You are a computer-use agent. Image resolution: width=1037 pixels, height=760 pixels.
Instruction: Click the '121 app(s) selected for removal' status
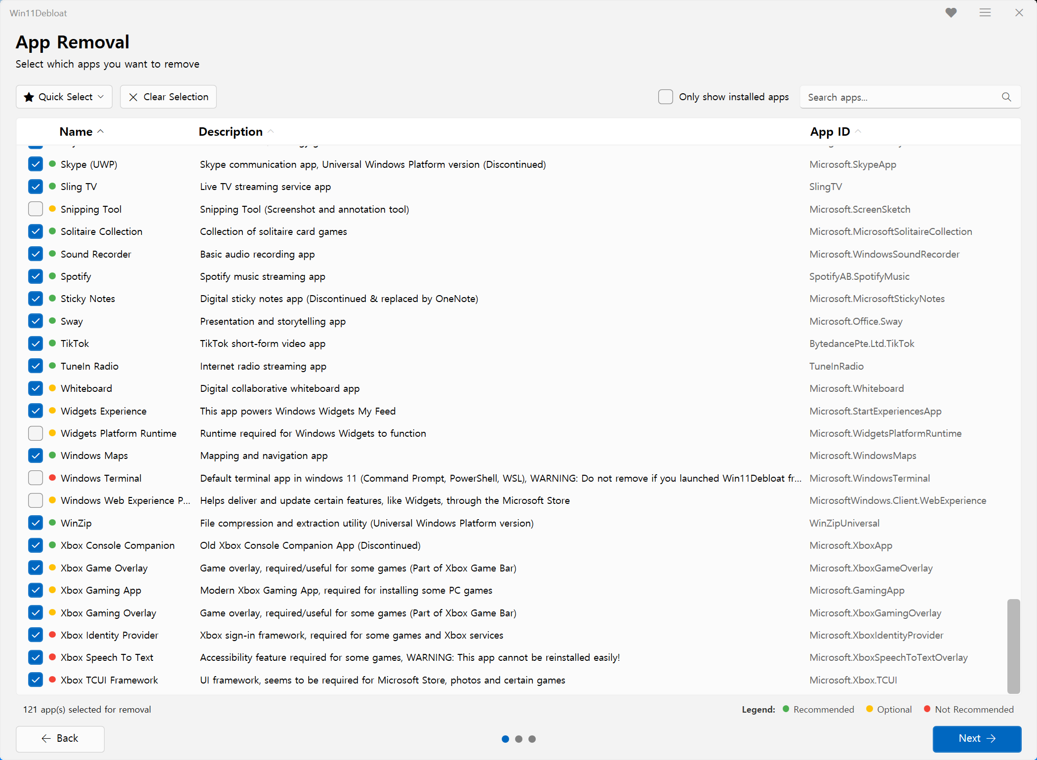click(87, 709)
